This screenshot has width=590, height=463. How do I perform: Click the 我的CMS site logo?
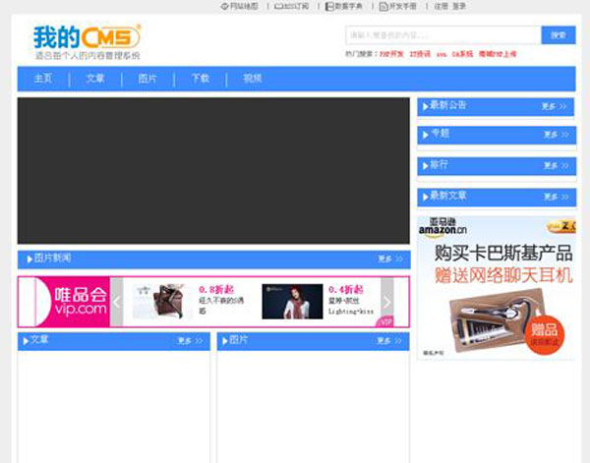(x=87, y=40)
